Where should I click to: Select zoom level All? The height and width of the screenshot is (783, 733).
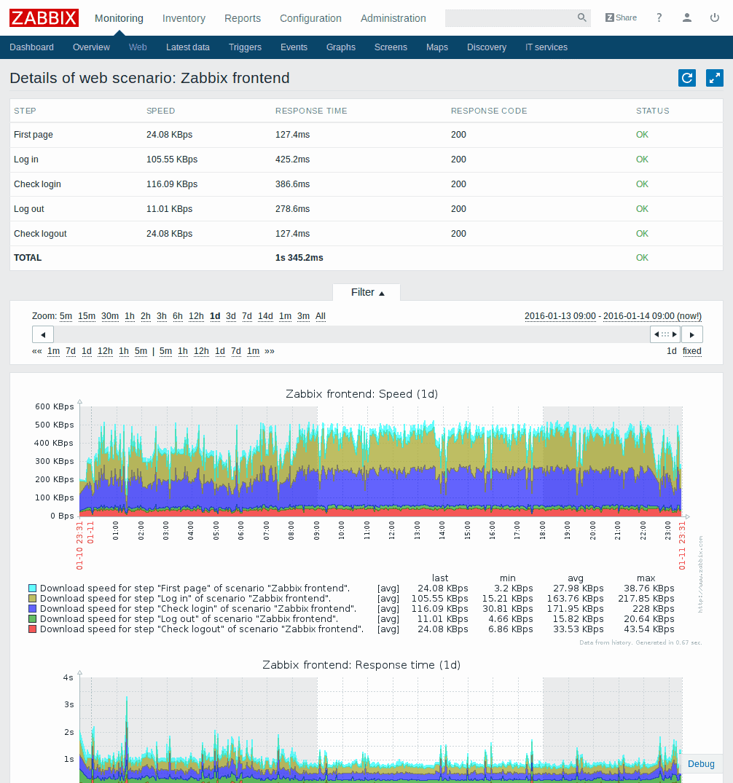pos(321,316)
